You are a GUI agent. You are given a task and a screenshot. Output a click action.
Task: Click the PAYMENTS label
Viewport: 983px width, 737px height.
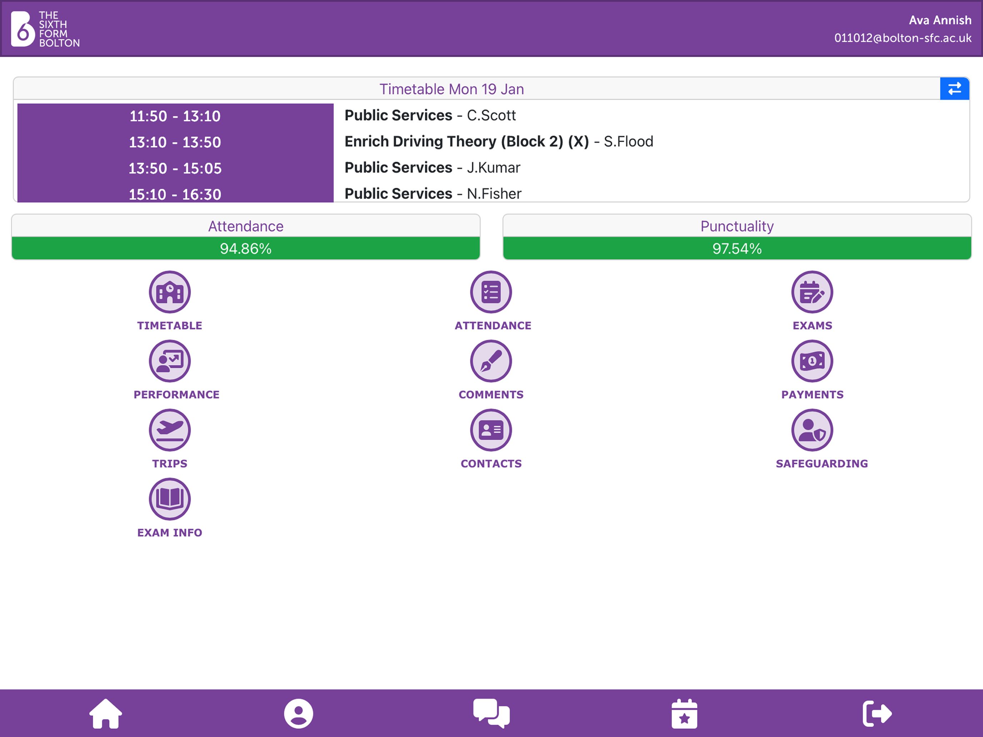point(812,395)
